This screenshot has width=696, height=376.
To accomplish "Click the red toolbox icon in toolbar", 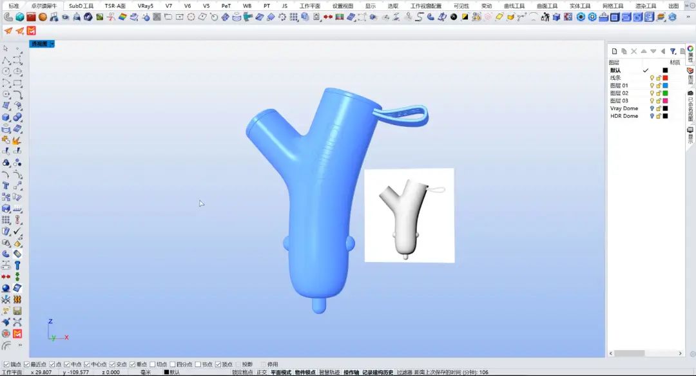I will [31, 17].
